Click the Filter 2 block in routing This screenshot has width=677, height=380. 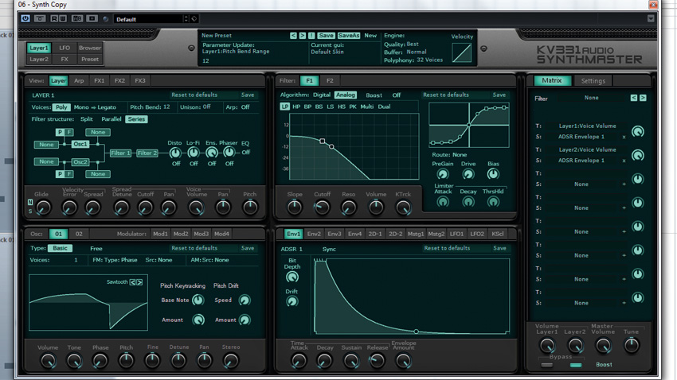147,153
